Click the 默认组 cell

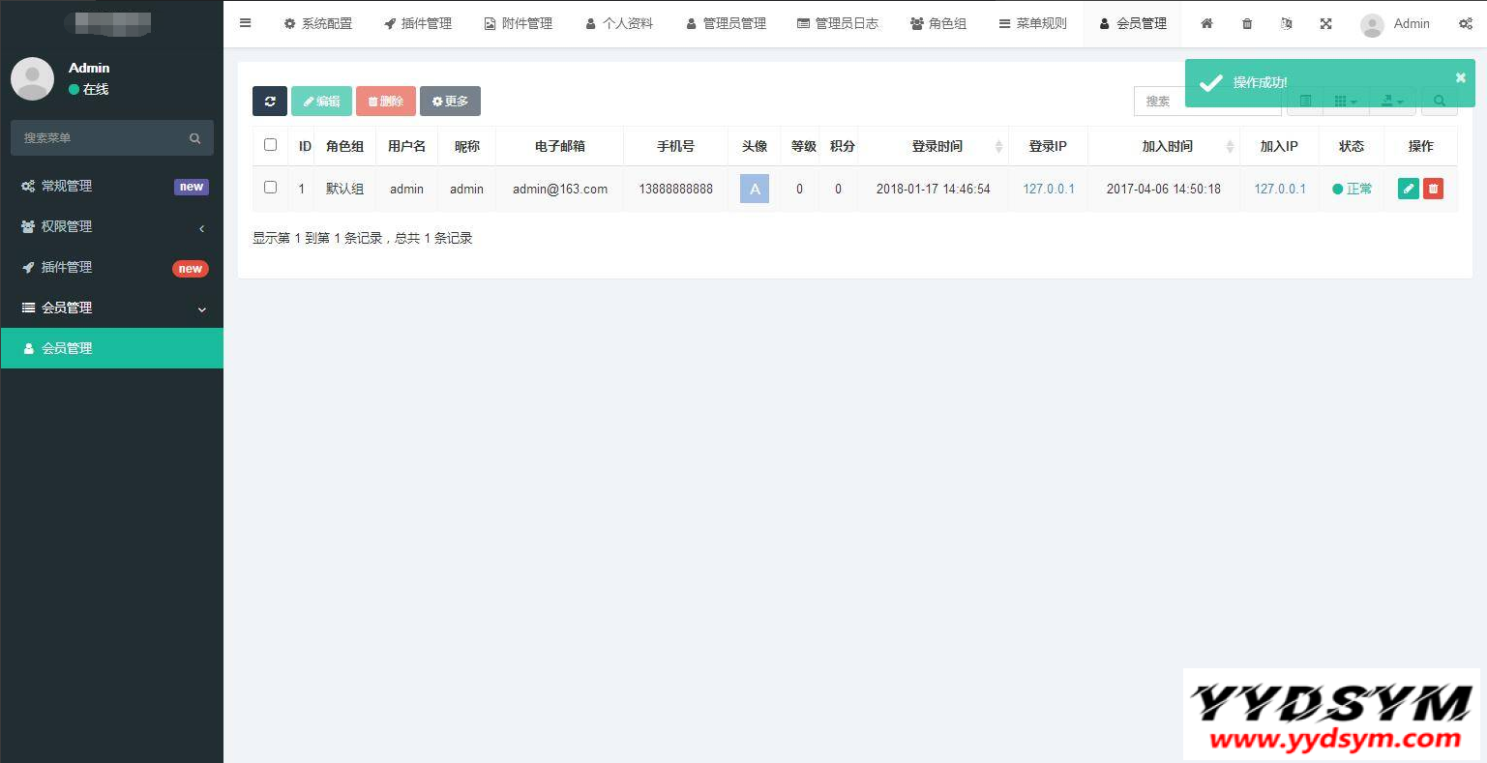[345, 190]
